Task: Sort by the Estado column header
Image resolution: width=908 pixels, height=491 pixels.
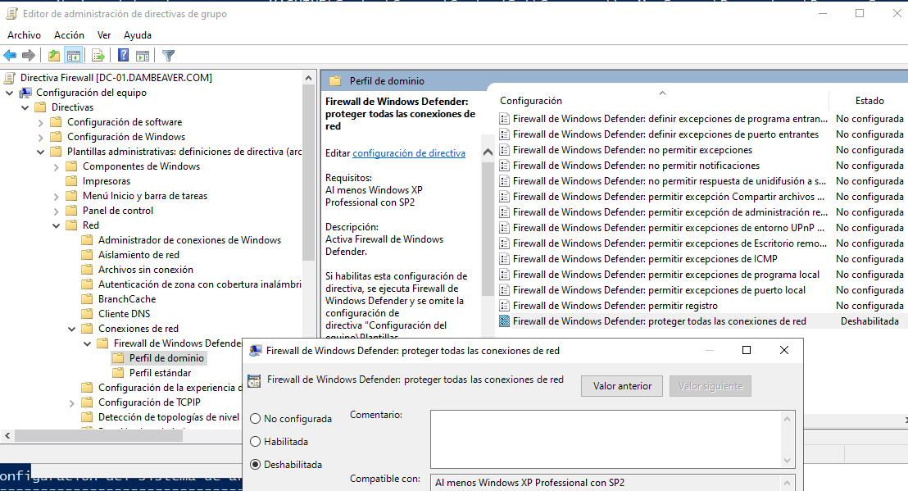Action: pos(869,100)
